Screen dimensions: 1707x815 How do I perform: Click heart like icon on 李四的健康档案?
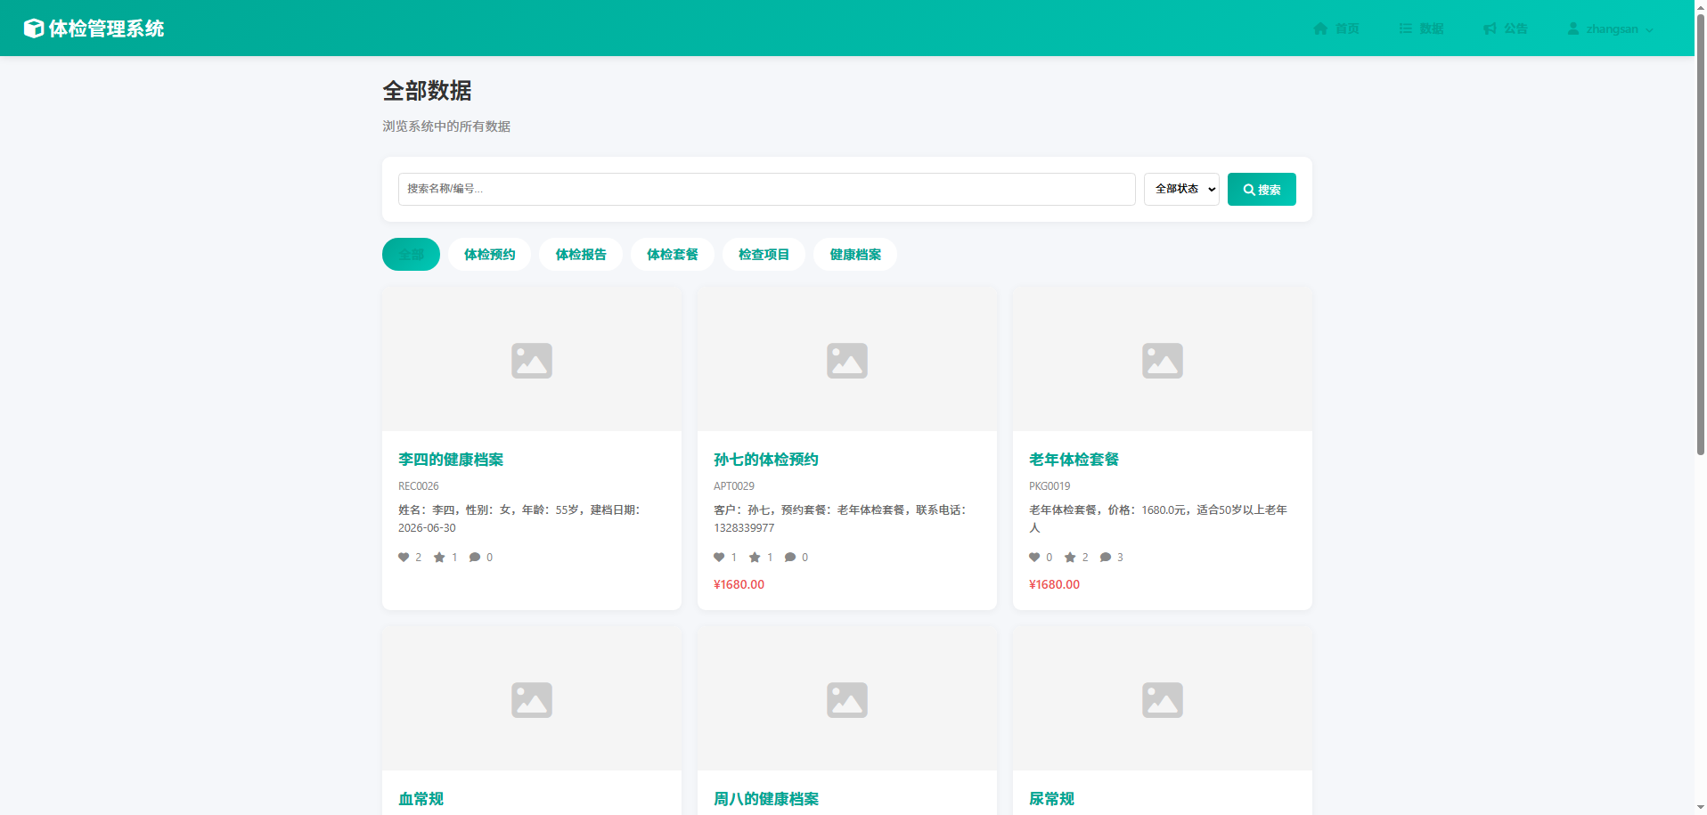coord(404,558)
